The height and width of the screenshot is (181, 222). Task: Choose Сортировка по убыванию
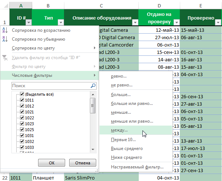(50, 39)
